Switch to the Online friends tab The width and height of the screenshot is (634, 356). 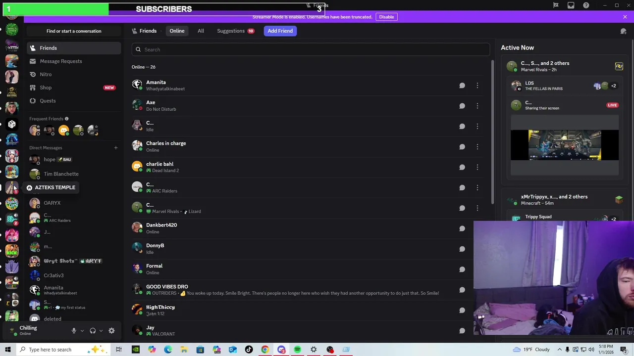[177, 31]
